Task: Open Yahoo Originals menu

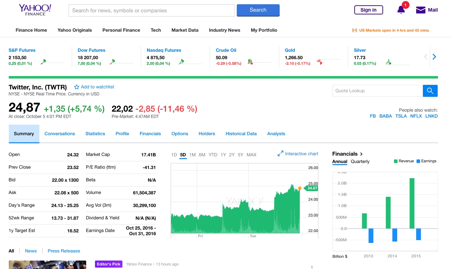Action: pos(75,30)
